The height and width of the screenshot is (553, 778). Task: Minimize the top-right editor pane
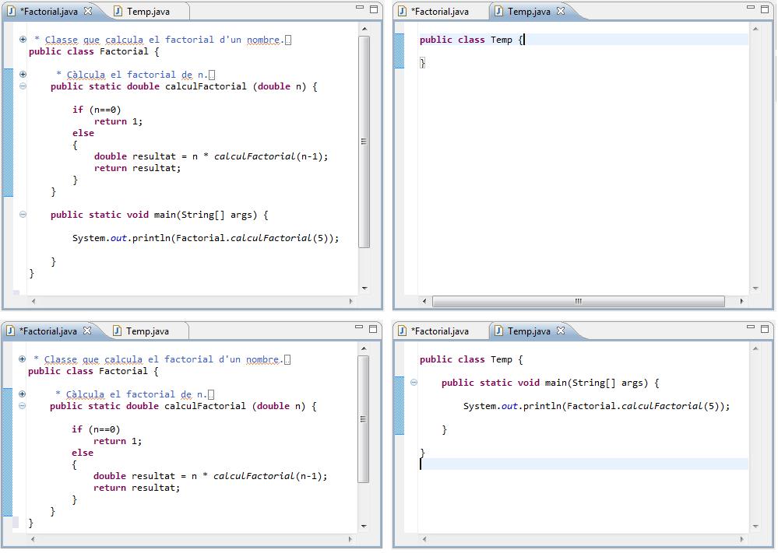751,9
